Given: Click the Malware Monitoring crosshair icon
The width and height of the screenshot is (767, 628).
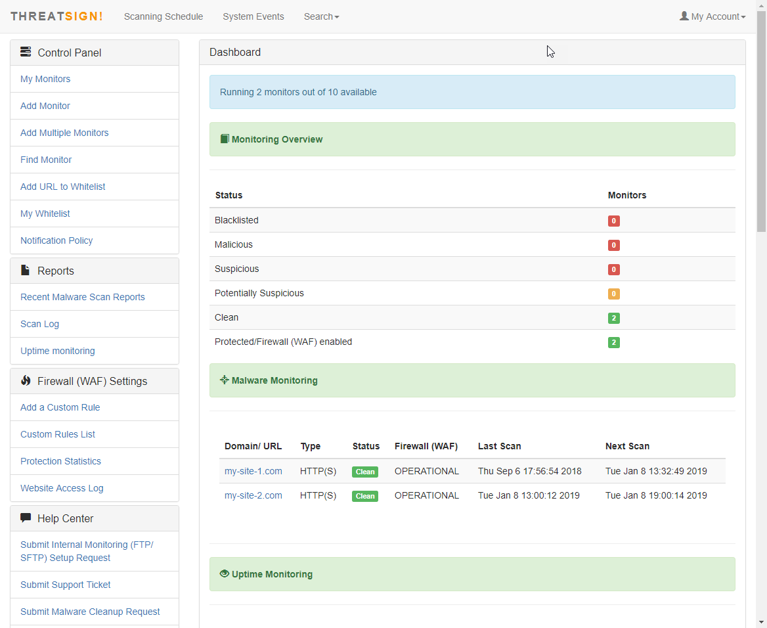Looking at the screenshot, I should (225, 380).
